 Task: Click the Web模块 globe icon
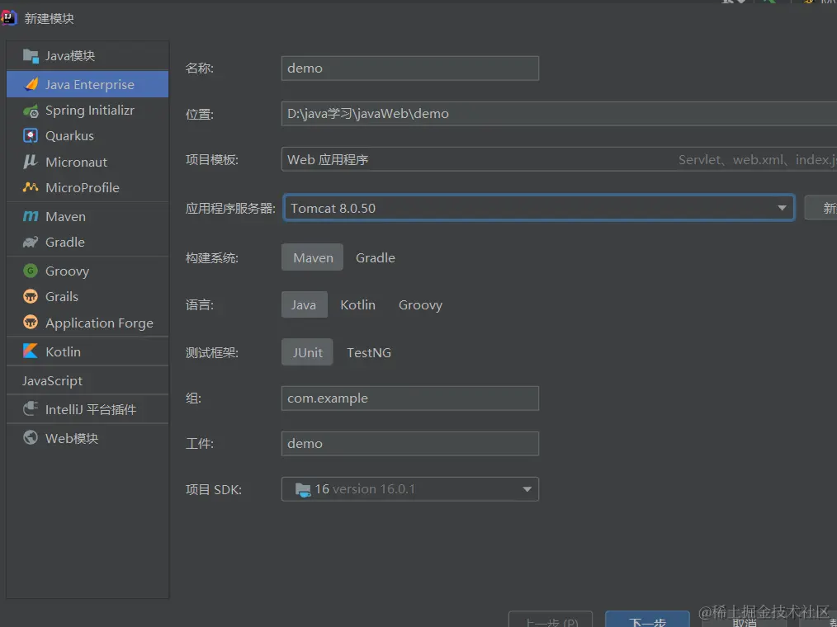click(x=31, y=437)
